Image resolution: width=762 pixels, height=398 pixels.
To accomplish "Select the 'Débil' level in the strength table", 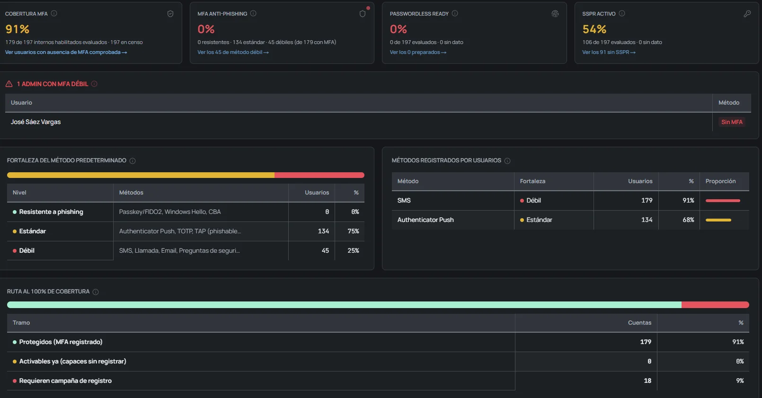I will [x=27, y=251].
